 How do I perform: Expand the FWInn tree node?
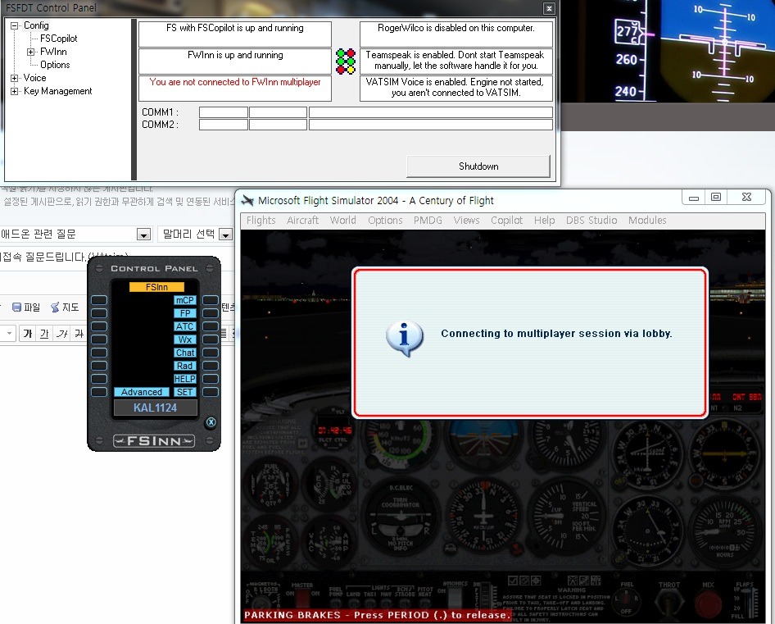click(x=30, y=52)
